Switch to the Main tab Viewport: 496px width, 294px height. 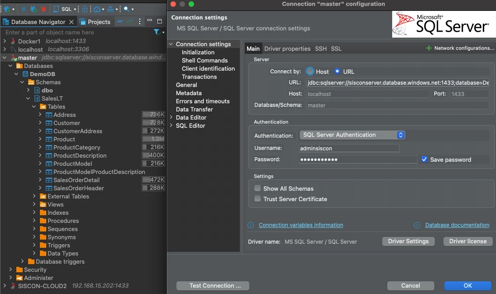tap(253, 48)
